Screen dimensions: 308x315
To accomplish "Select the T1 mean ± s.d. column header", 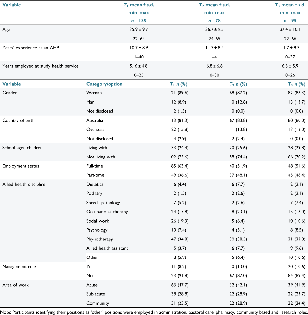I will [x=139, y=5].
